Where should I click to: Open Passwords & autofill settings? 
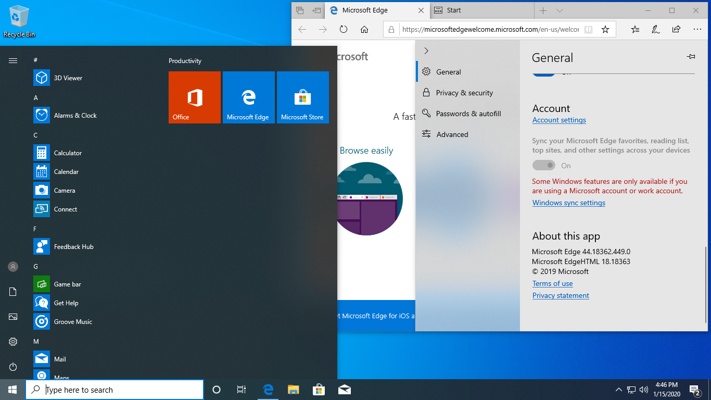point(468,114)
